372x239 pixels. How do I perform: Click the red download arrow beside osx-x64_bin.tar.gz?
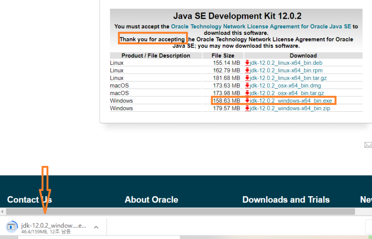click(x=247, y=93)
